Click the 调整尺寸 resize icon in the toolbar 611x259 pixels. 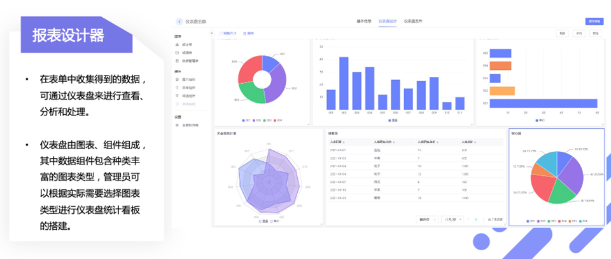[x=221, y=34]
